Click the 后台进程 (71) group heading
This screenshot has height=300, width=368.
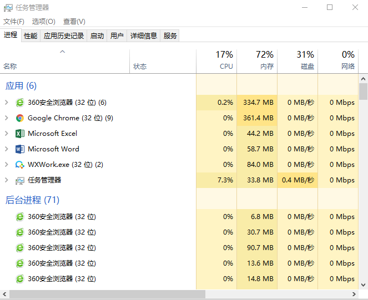(x=32, y=200)
